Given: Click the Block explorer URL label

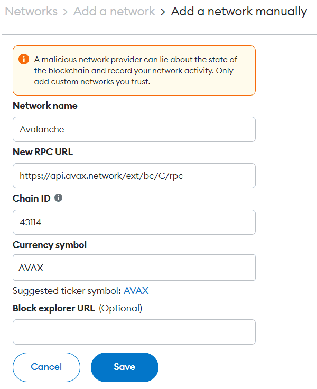Looking at the screenshot, I should 53,308.
